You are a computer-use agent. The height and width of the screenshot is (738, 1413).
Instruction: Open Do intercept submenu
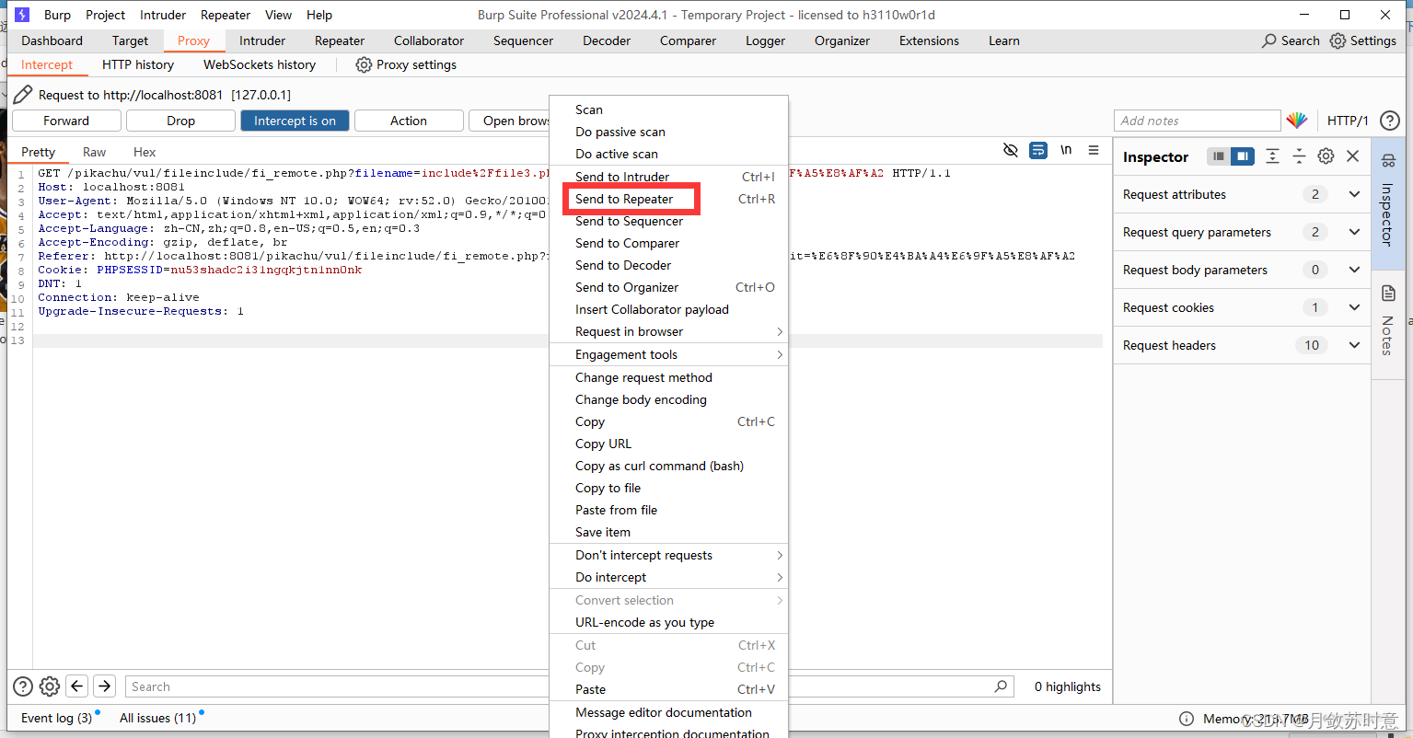(x=669, y=577)
